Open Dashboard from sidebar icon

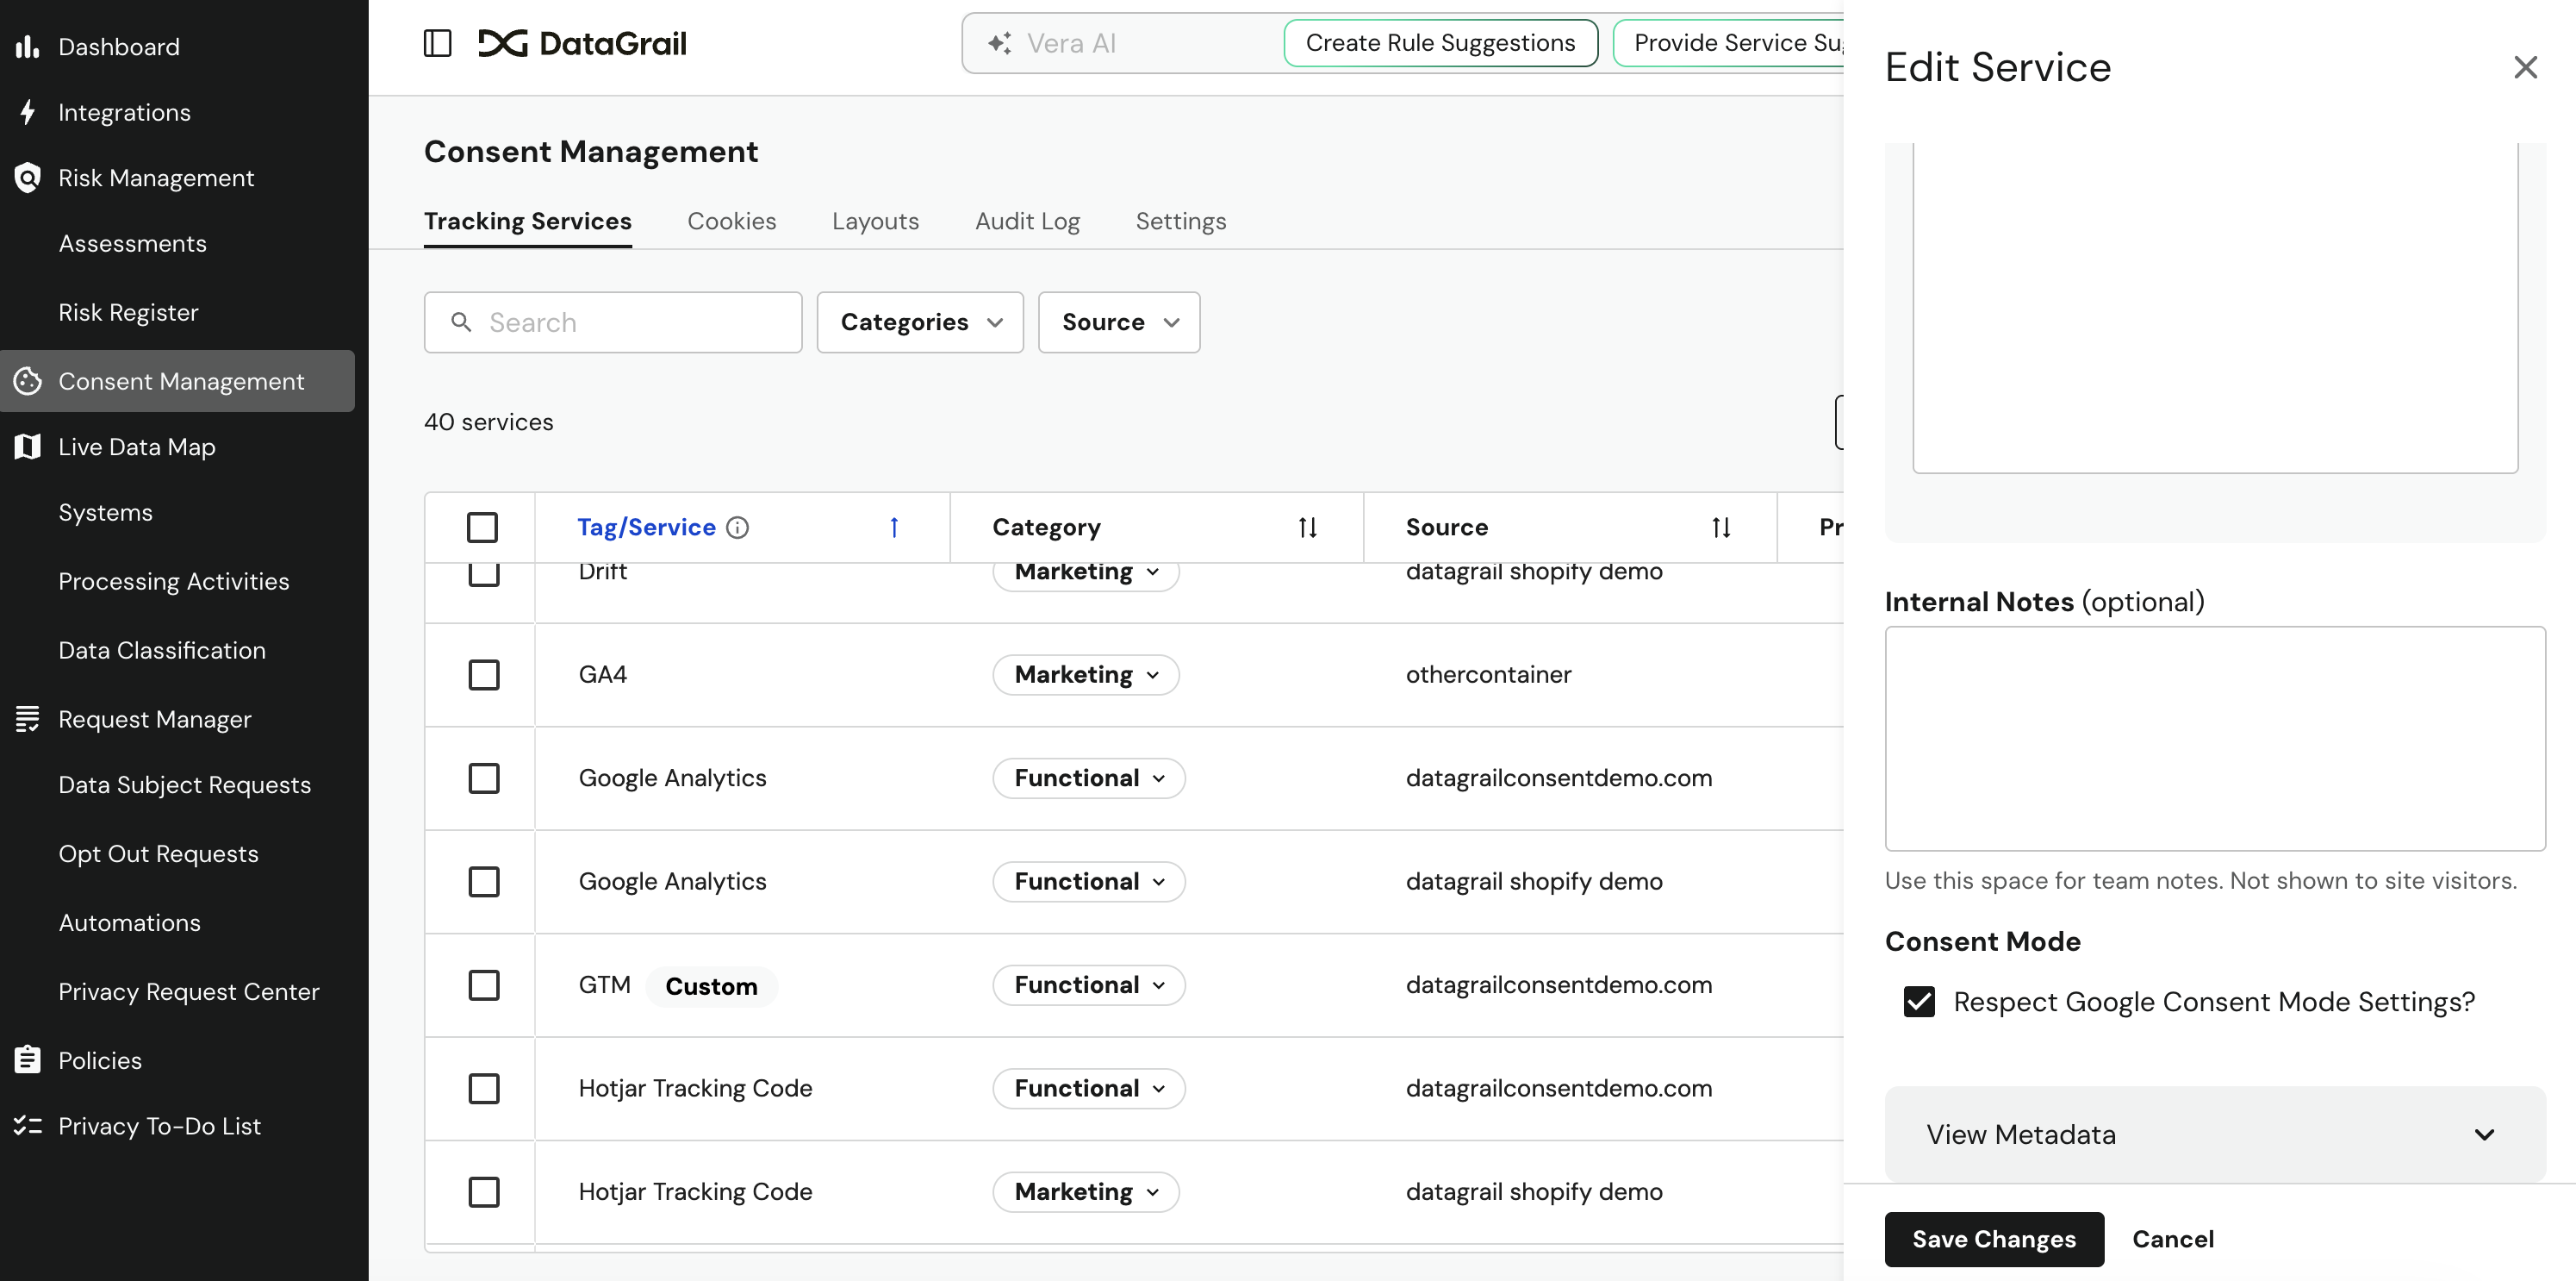[27, 46]
